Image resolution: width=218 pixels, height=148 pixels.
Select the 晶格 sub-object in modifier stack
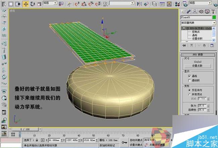(x=195, y=35)
